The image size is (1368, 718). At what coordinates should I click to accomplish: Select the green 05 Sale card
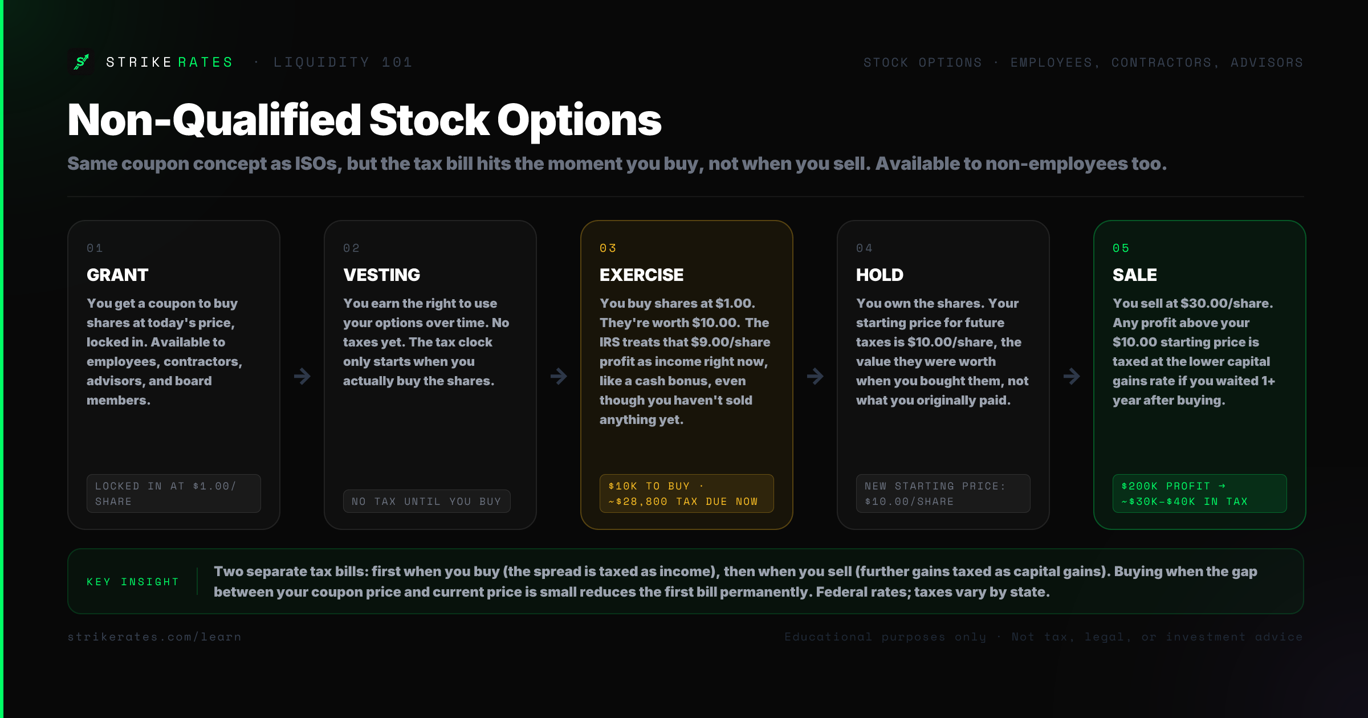[x=1200, y=375]
